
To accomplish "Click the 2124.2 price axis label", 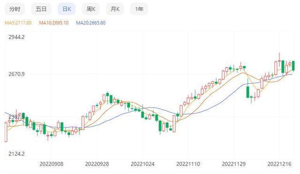I will tap(16, 154).
